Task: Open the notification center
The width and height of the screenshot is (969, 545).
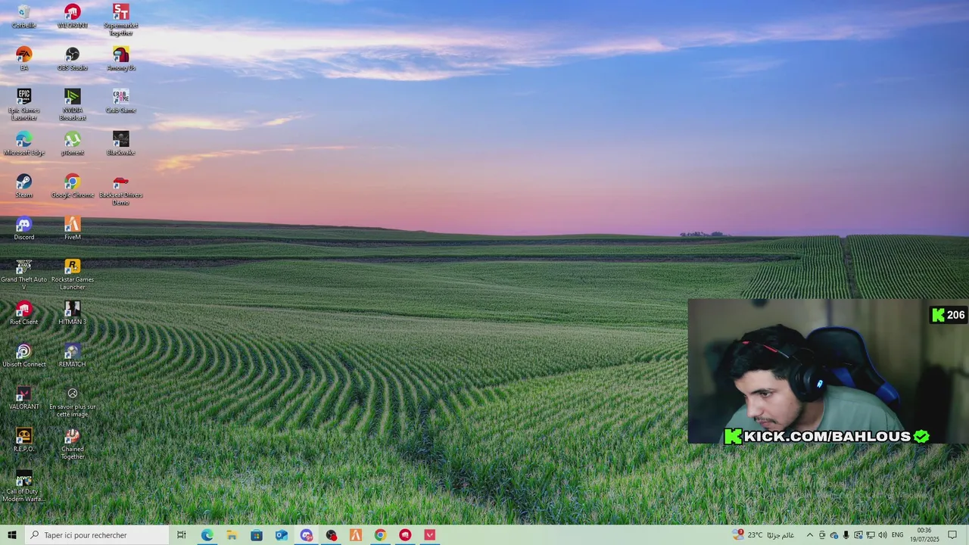Action: pyautogui.click(x=953, y=535)
